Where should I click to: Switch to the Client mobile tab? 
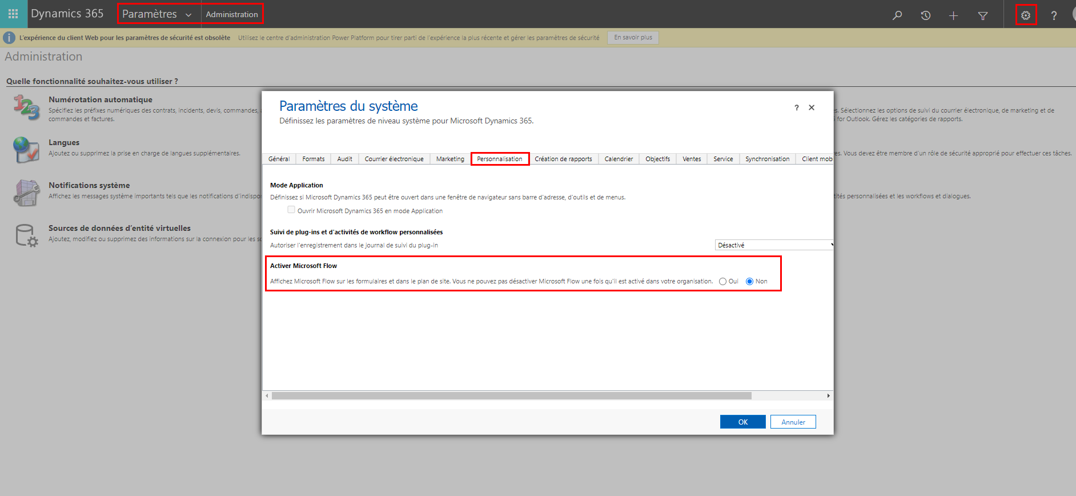point(815,159)
